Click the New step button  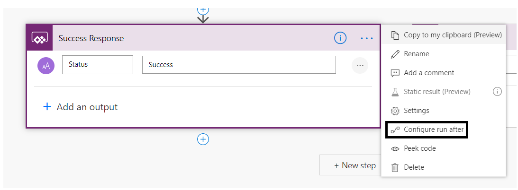click(351, 165)
